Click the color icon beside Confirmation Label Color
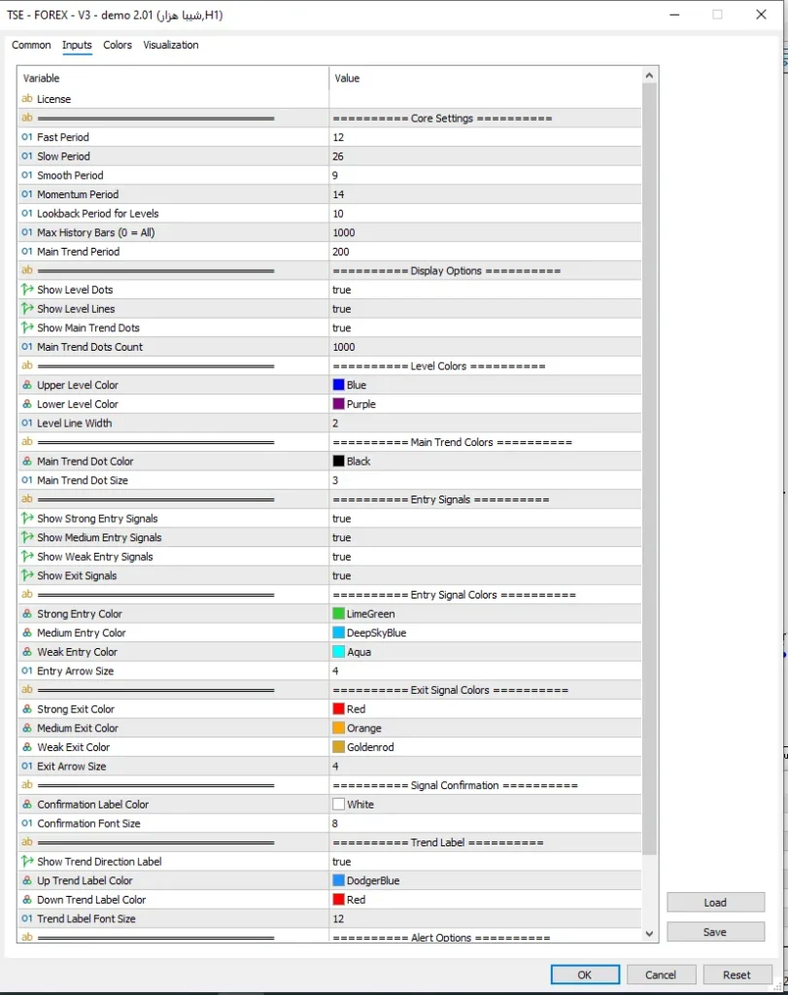The height and width of the screenshot is (995, 788). click(26, 804)
